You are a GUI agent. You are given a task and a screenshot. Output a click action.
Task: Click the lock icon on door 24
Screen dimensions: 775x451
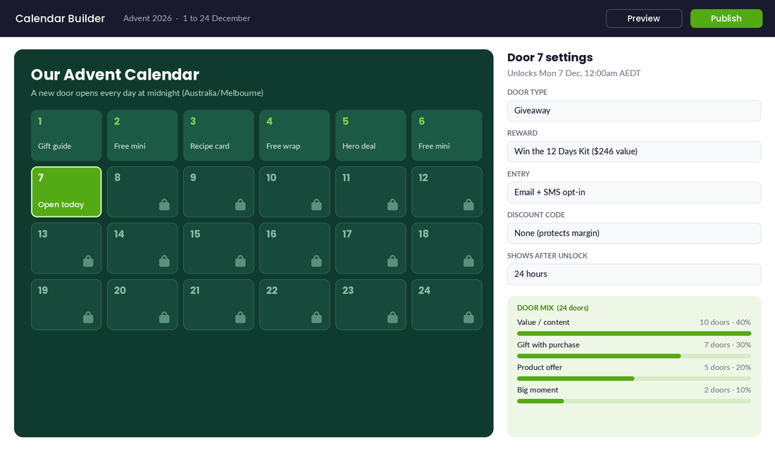click(469, 317)
